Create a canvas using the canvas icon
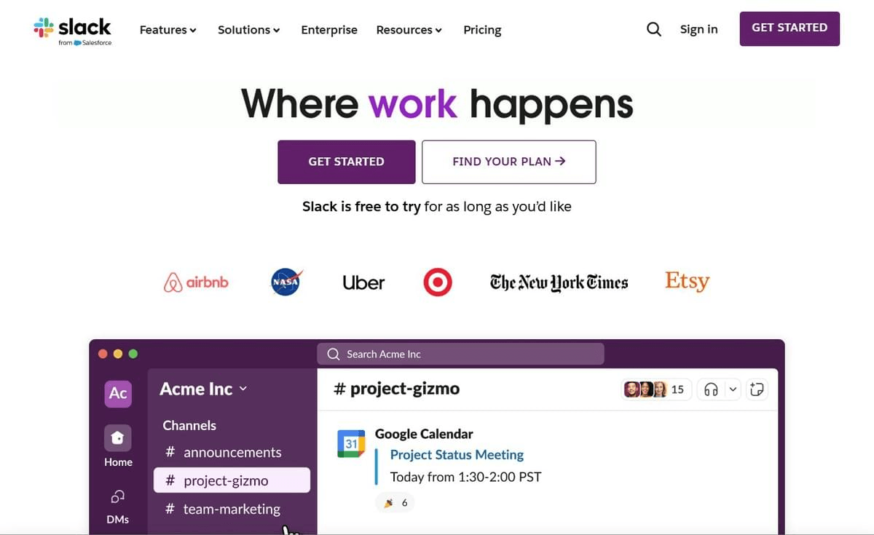The width and height of the screenshot is (874, 535). point(757,389)
